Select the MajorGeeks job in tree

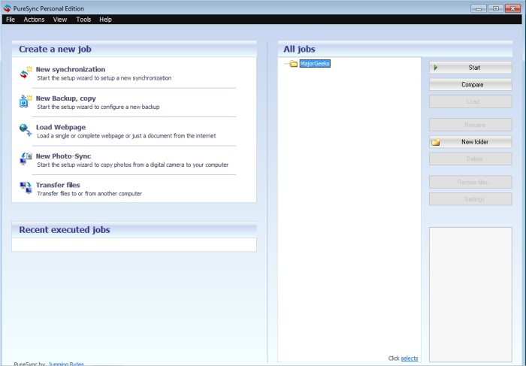pyautogui.click(x=315, y=64)
